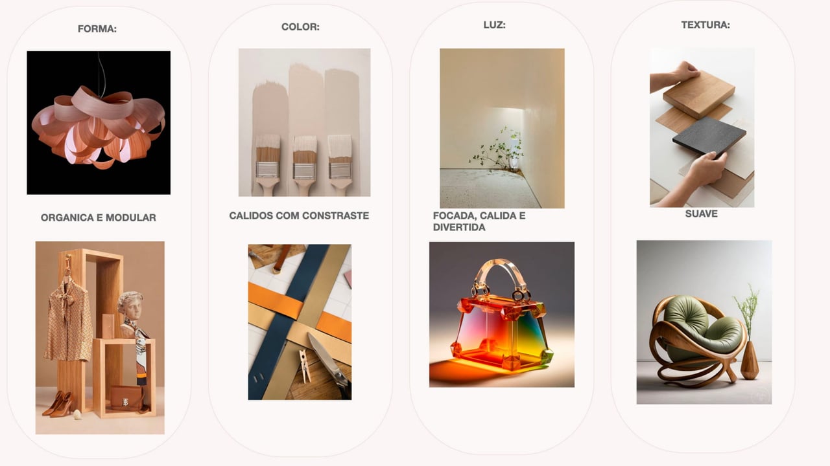Select the SUAVE caption text

click(x=702, y=214)
